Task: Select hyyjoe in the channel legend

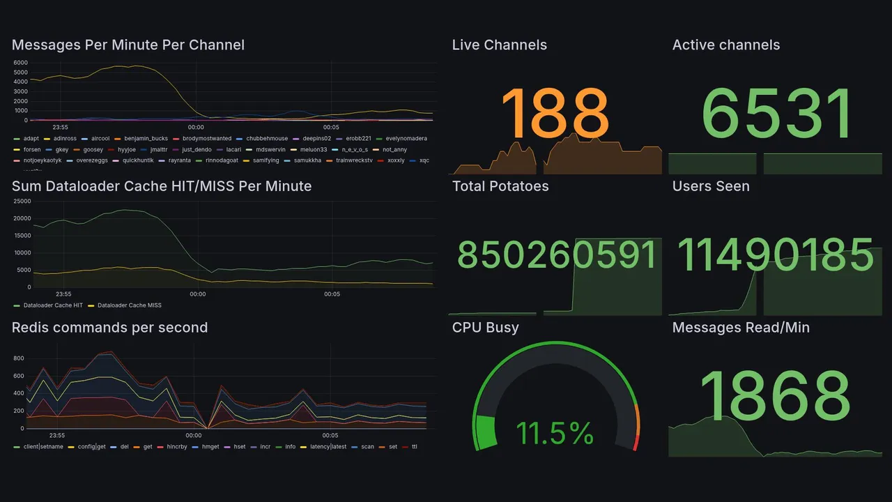Action: 121,150
